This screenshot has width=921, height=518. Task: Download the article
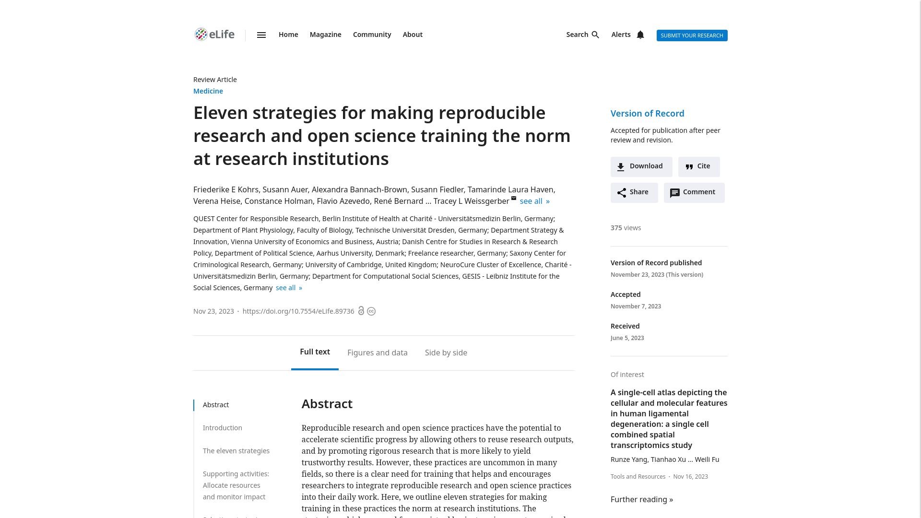click(x=641, y=166)
